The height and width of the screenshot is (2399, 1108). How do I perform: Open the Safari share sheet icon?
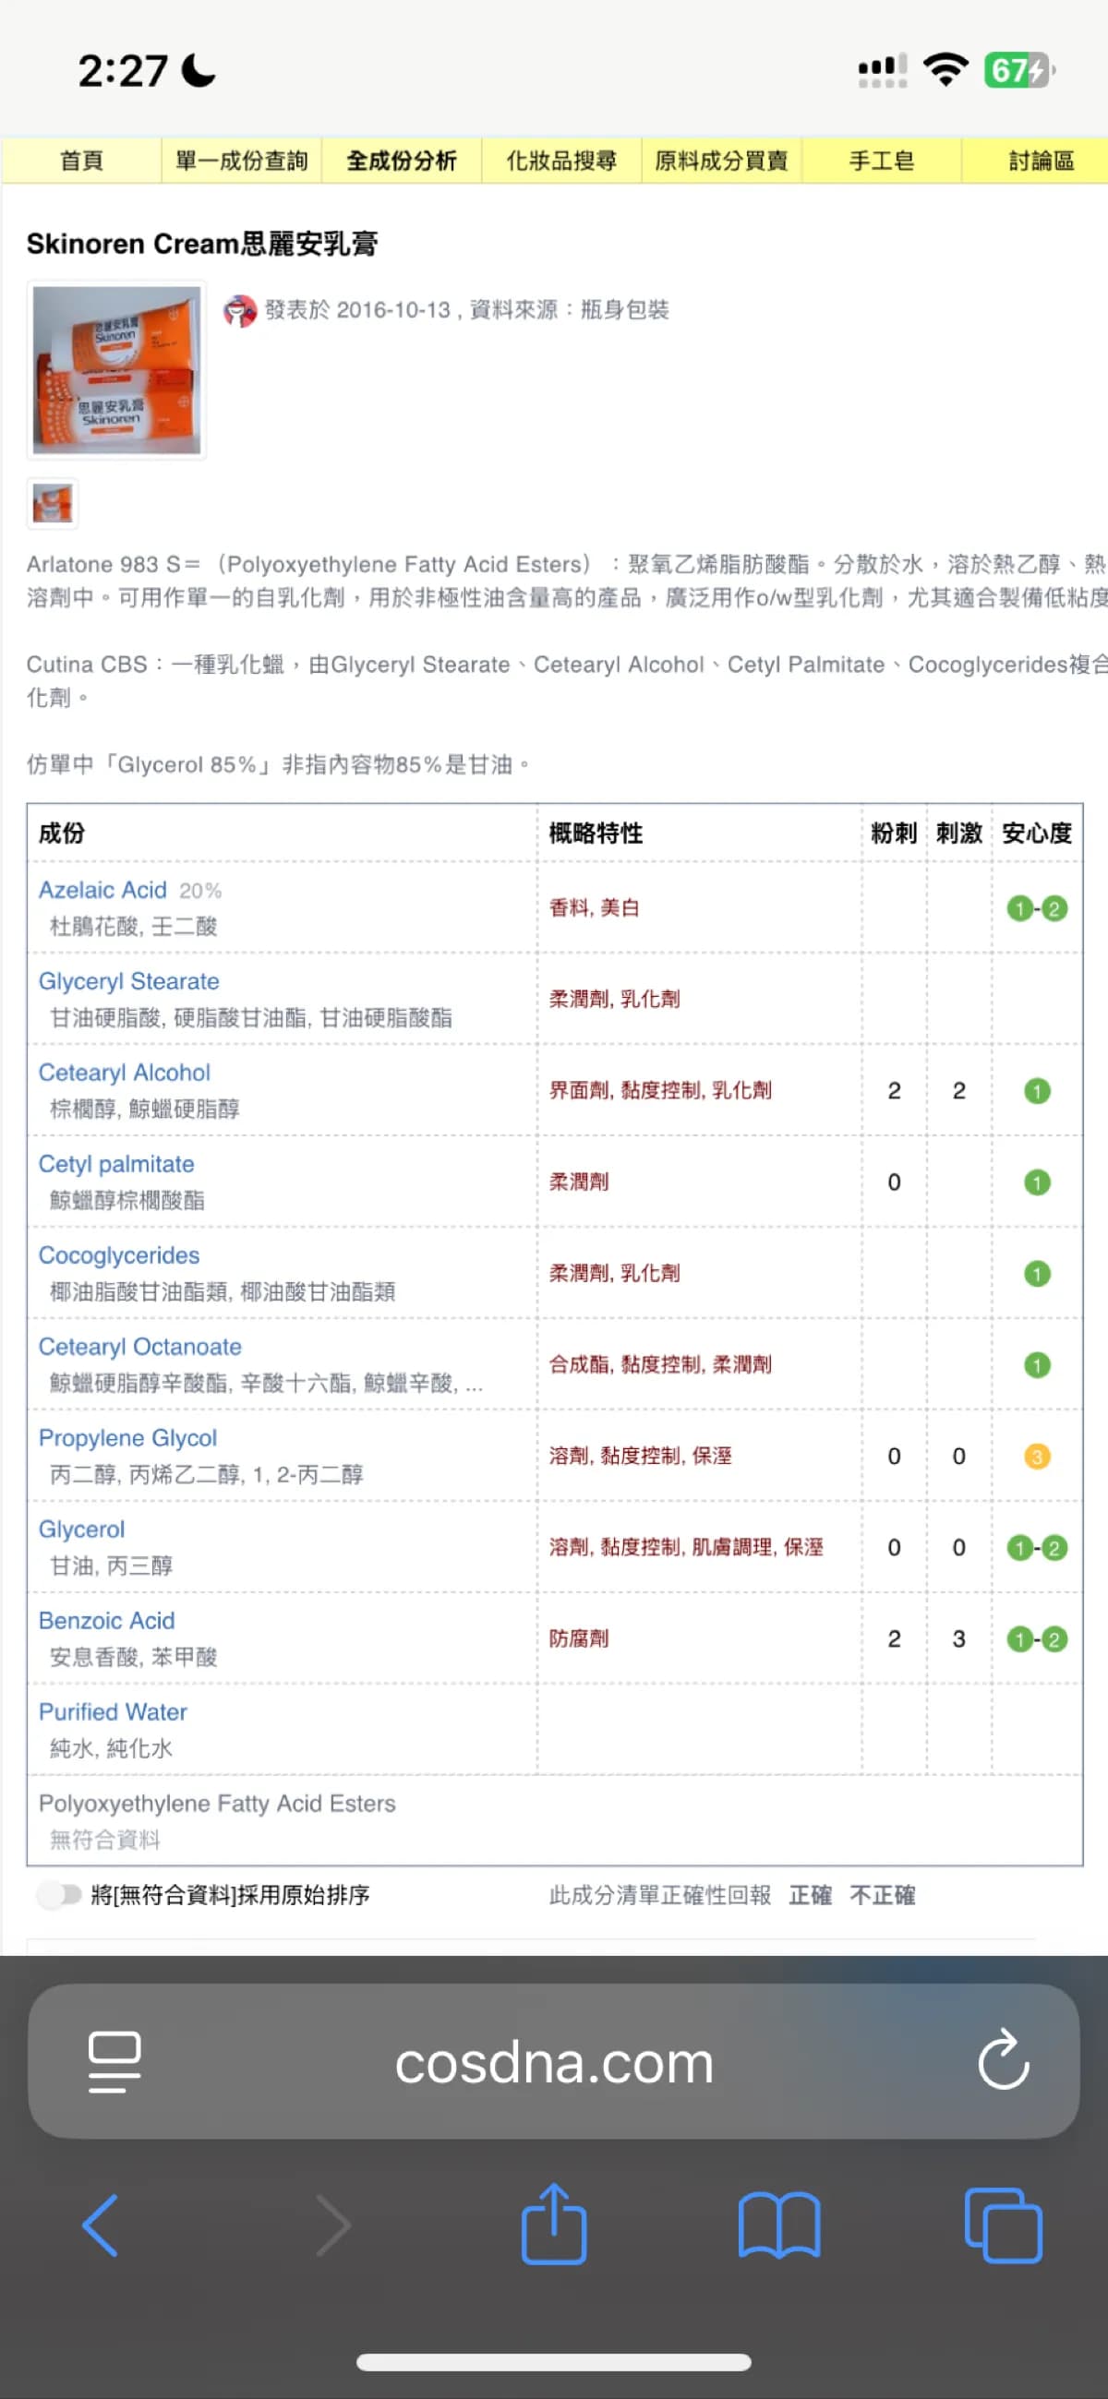[553, 2223]
